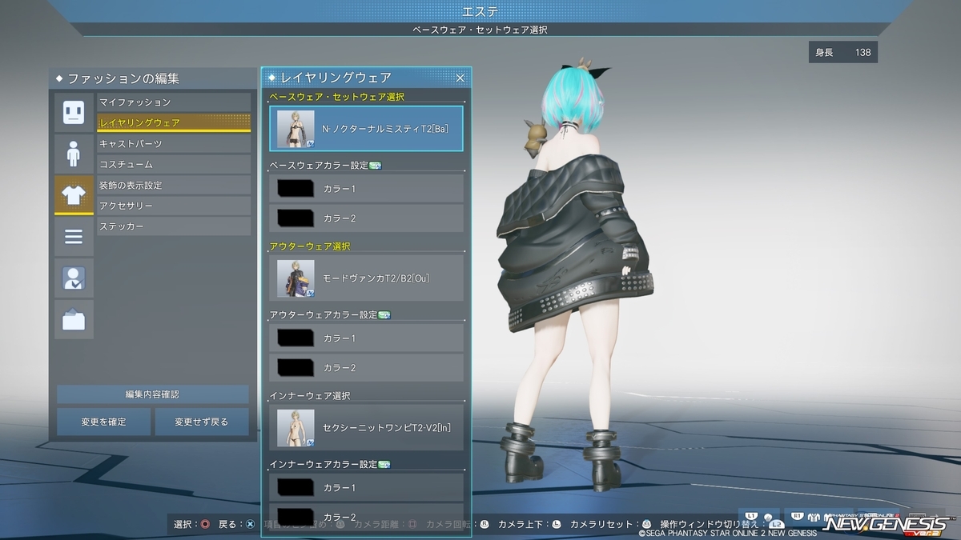This screenshot has width=961, height=540.
Task: Click 変更せず戻る to go back
Action: tap(202, 422)
